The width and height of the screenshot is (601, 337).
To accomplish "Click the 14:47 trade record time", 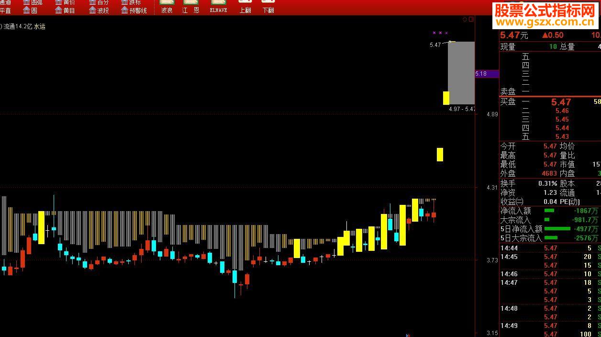I will (x=509, y=282).
